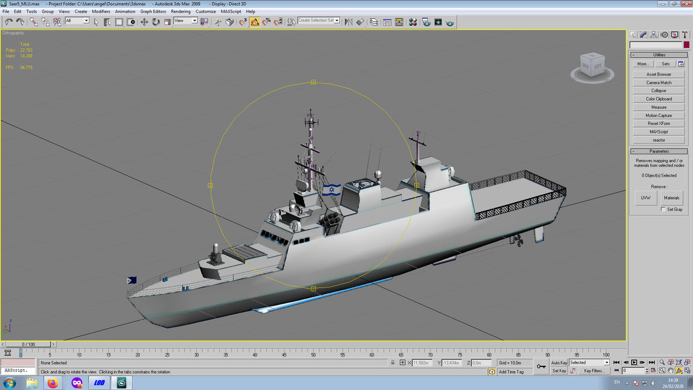693x390 pixels.
Task: Click the Reset XForm button
Action: 658,124
